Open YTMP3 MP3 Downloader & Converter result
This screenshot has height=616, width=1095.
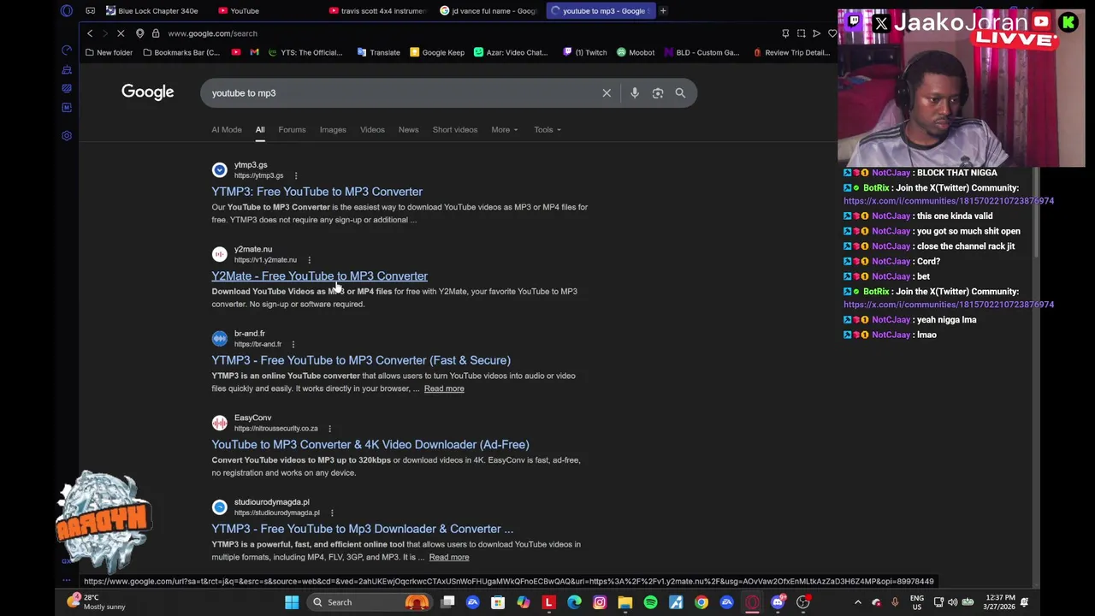pos(362,529)
